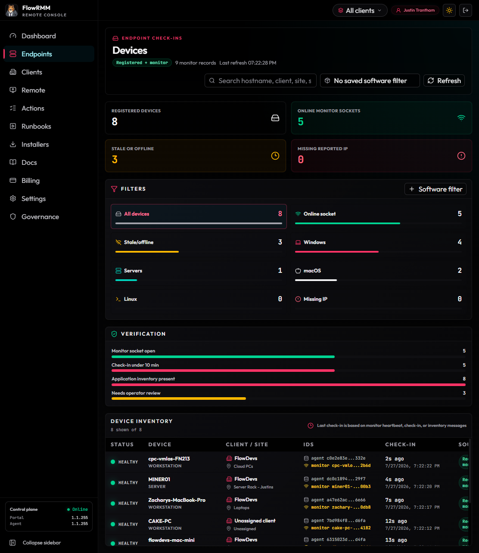Click the Registered Devices drive icon

(x=275, y=118)
